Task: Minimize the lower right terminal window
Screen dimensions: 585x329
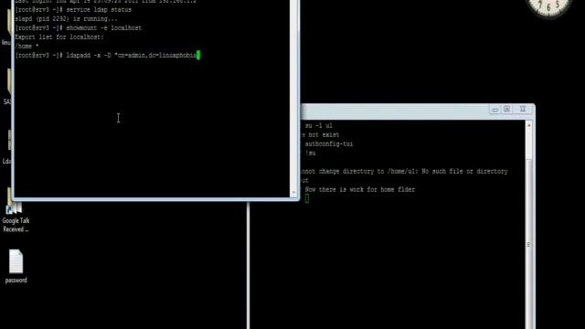Action: (495, 110)
